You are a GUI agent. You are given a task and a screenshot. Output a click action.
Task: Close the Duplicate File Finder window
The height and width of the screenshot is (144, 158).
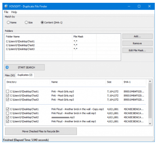(x=149, y=6)
